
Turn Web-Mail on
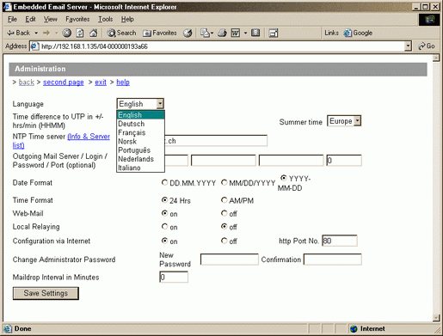164,213
